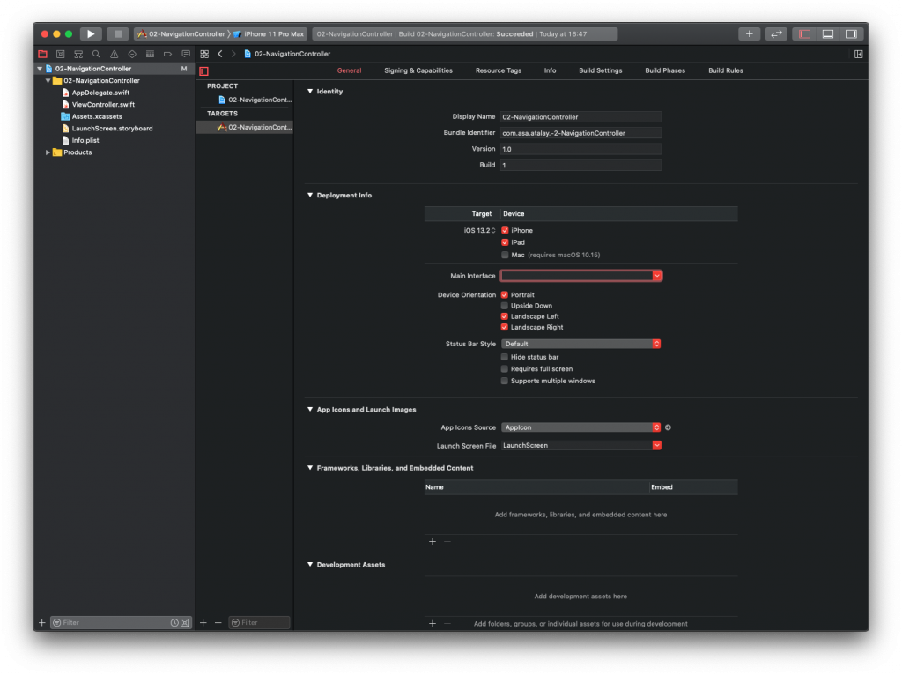Show the inspector panel using the toolbar toggle

pos(851,34)
